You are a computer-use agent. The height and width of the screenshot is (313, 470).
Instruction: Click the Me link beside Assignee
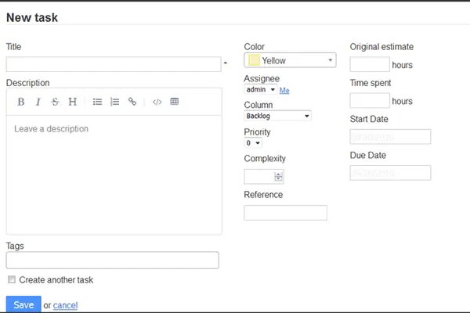[284, 91]
